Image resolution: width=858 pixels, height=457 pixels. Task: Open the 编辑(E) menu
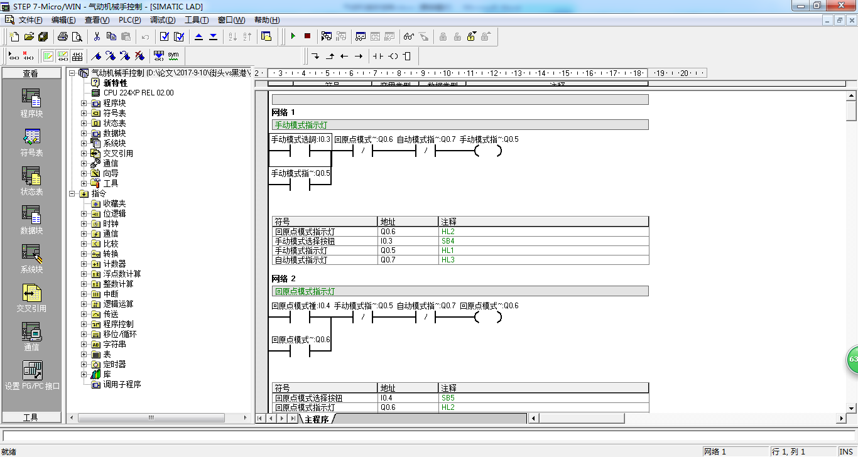63,20
